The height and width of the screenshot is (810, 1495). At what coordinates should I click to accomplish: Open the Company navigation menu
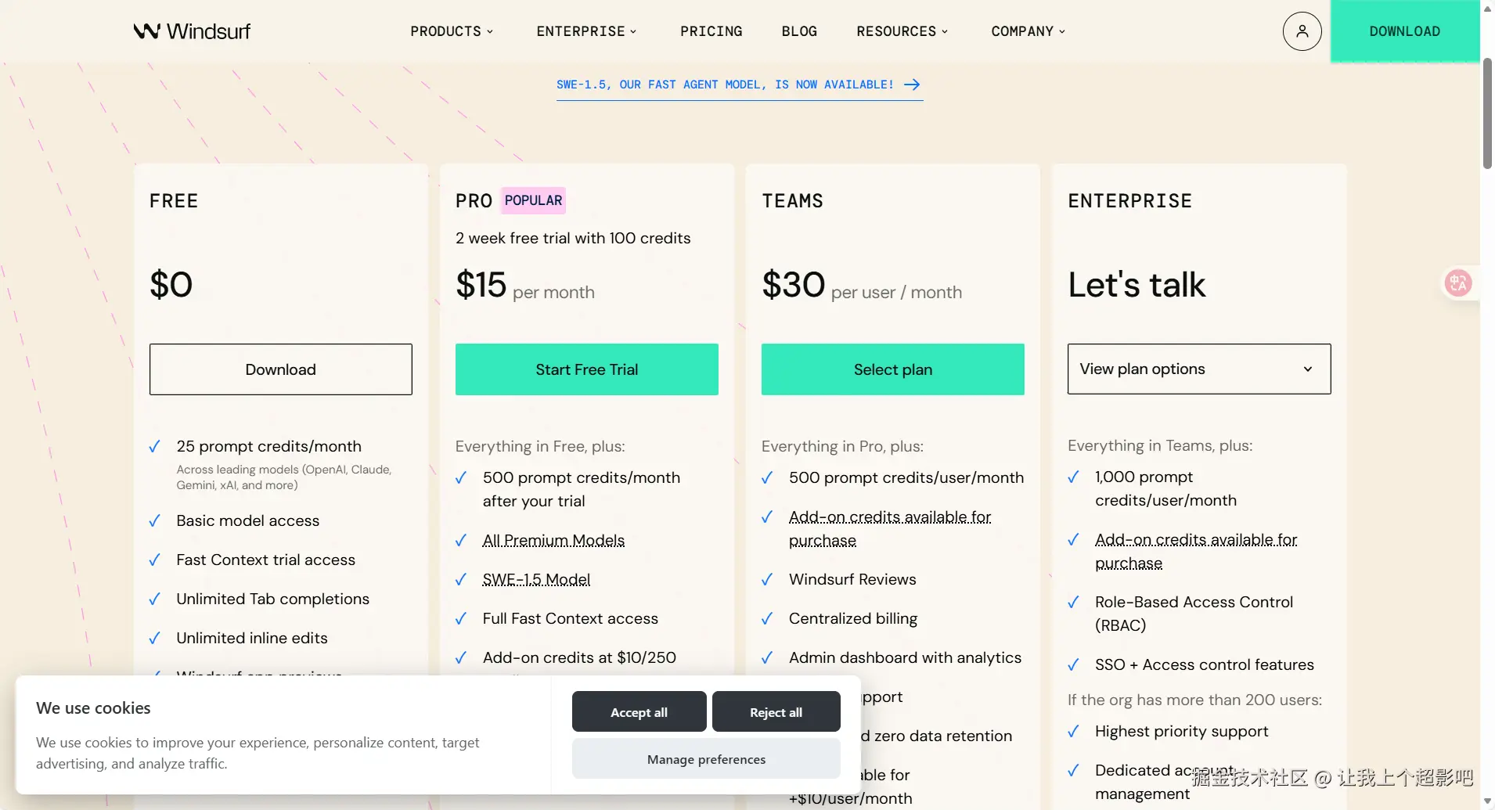(1028, 31)
